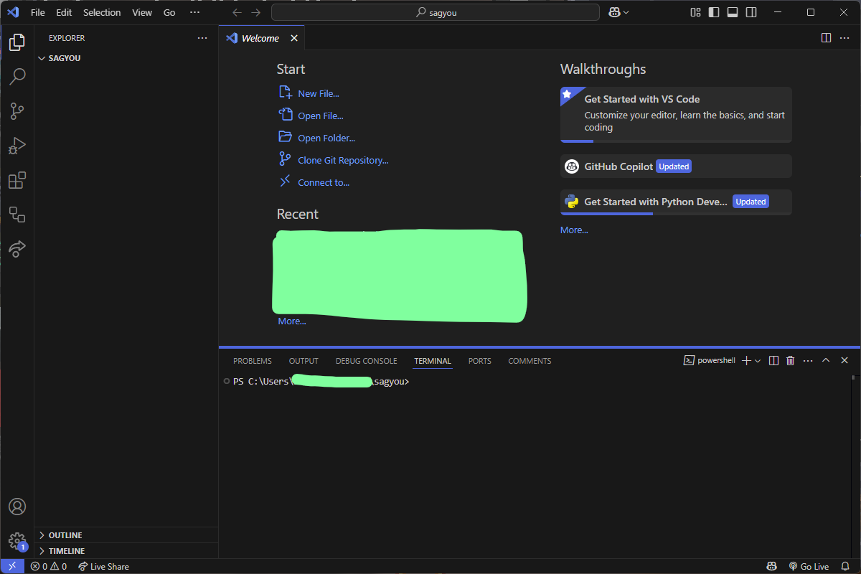Toggle the primary side bar layout button

click(x=714, y=12)
